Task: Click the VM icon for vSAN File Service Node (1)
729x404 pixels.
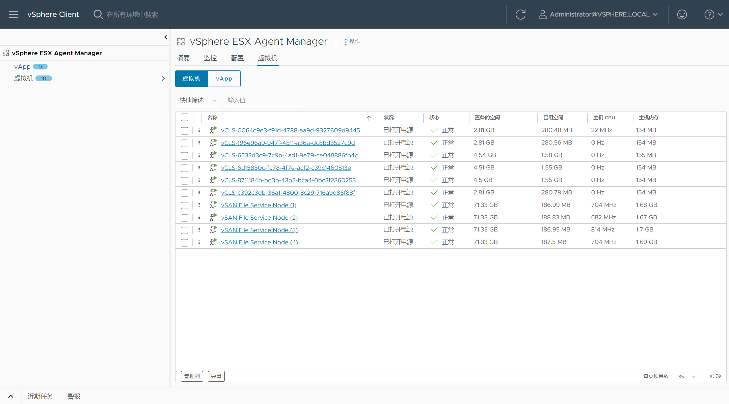Action: tap(213, 205)
